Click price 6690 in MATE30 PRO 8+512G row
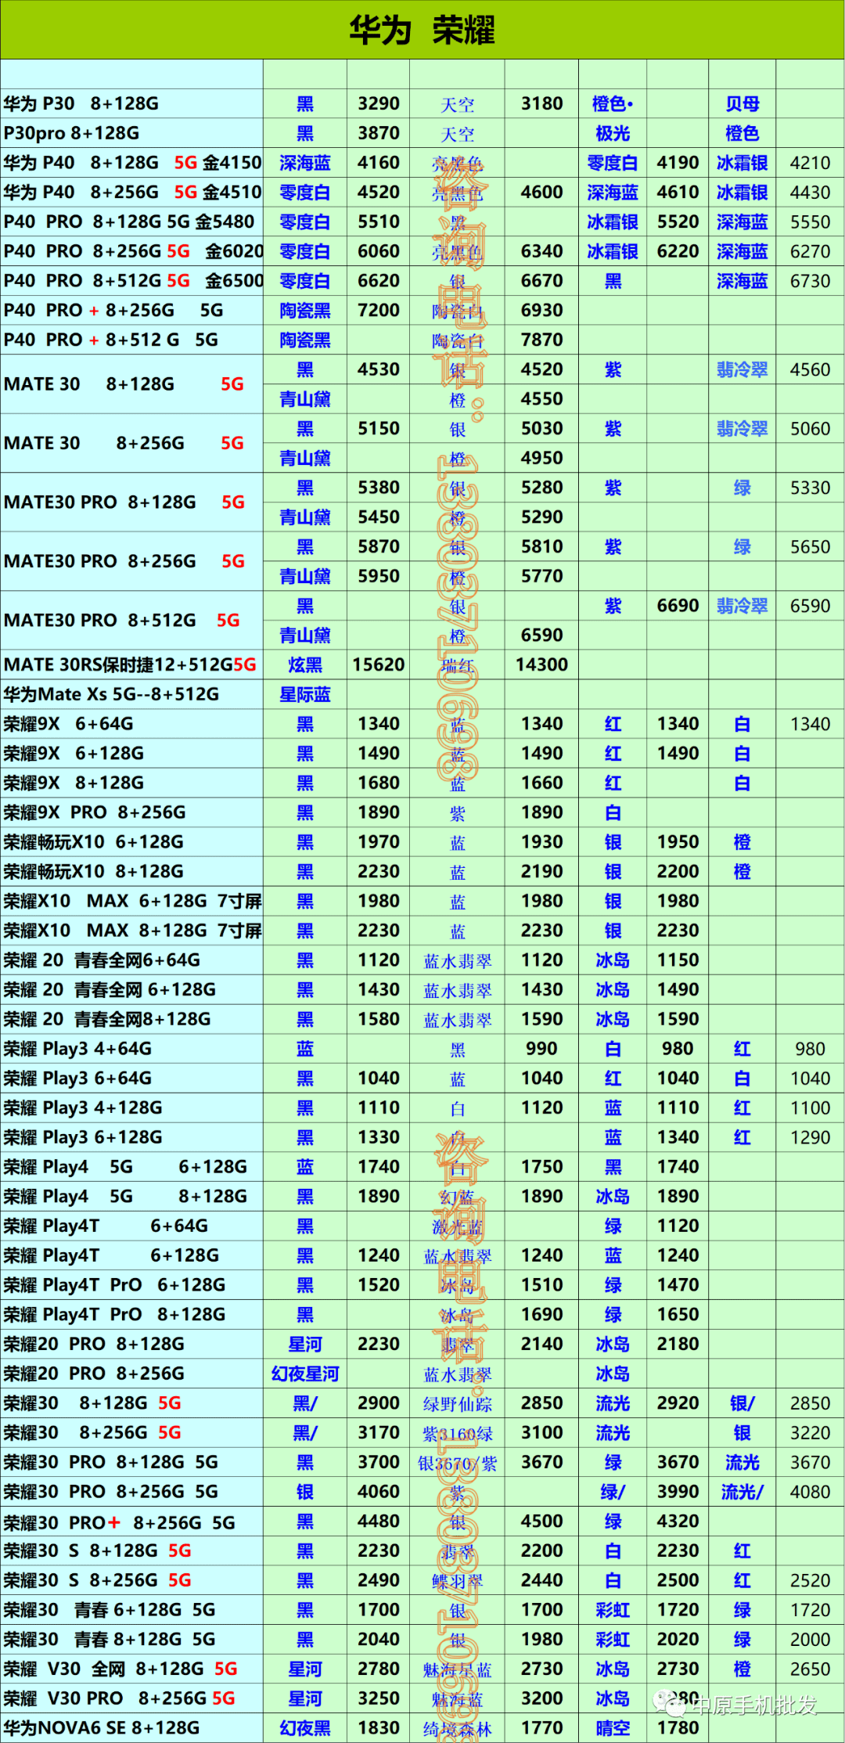Screen dimensions: 845x1743 678,606
